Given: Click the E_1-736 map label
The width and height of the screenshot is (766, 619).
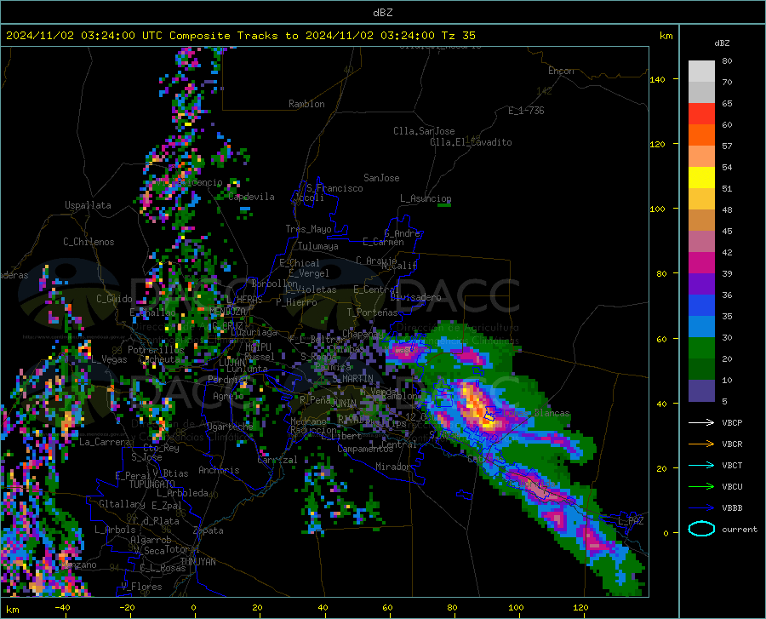Looking at the screenshot, I should pyautogui.click(x=526, y=111).
